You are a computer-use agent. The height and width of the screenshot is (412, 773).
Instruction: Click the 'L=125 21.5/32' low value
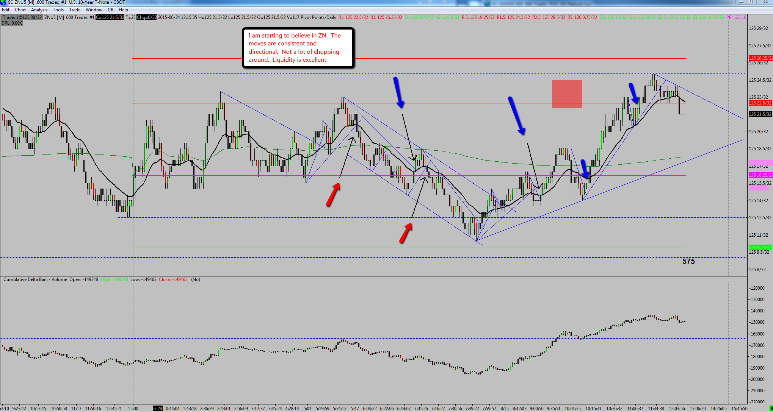coord(242,17)
